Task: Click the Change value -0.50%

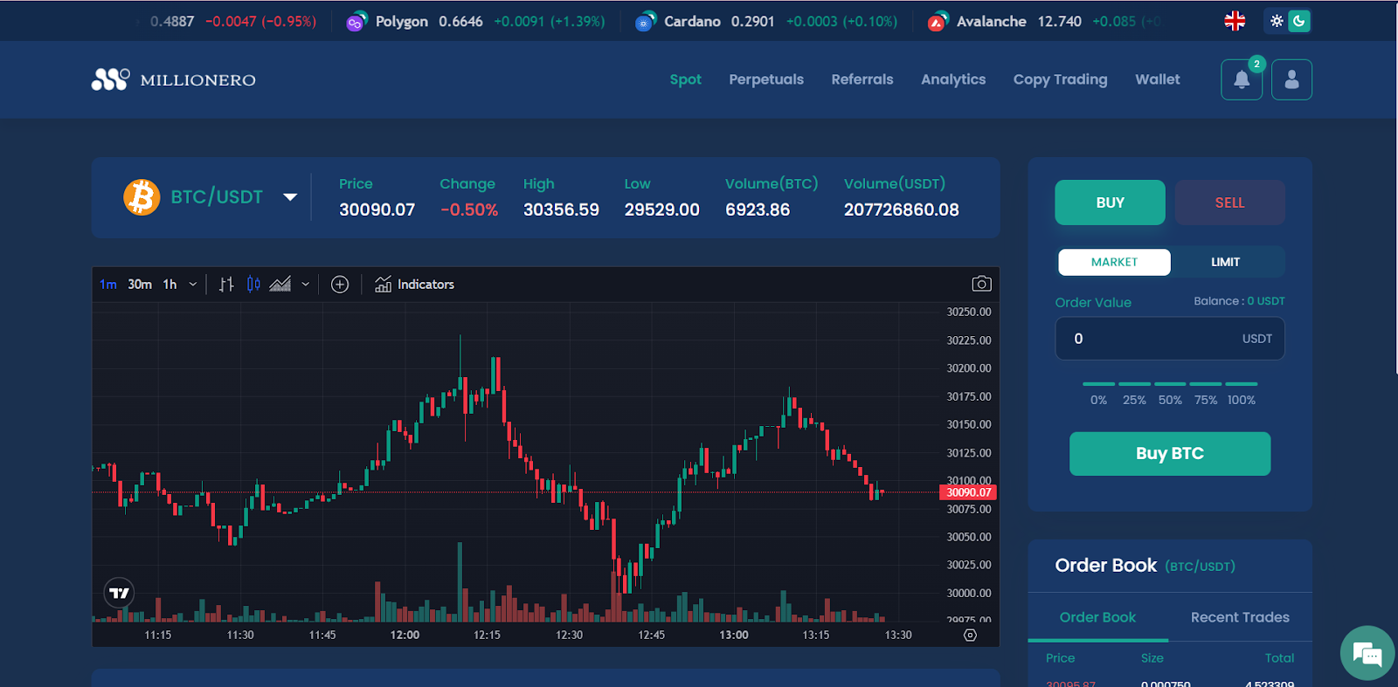Action: click(469, 210)
